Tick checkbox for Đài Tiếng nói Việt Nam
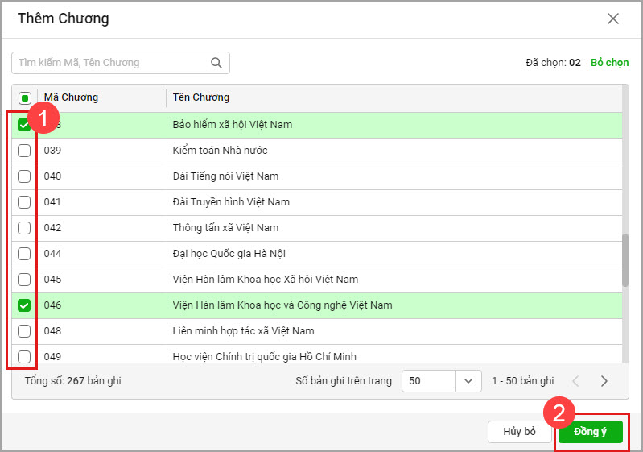Image resolution: width=643 pixels, height=452 pixels. pyautogui.click(x=24, y=176)
